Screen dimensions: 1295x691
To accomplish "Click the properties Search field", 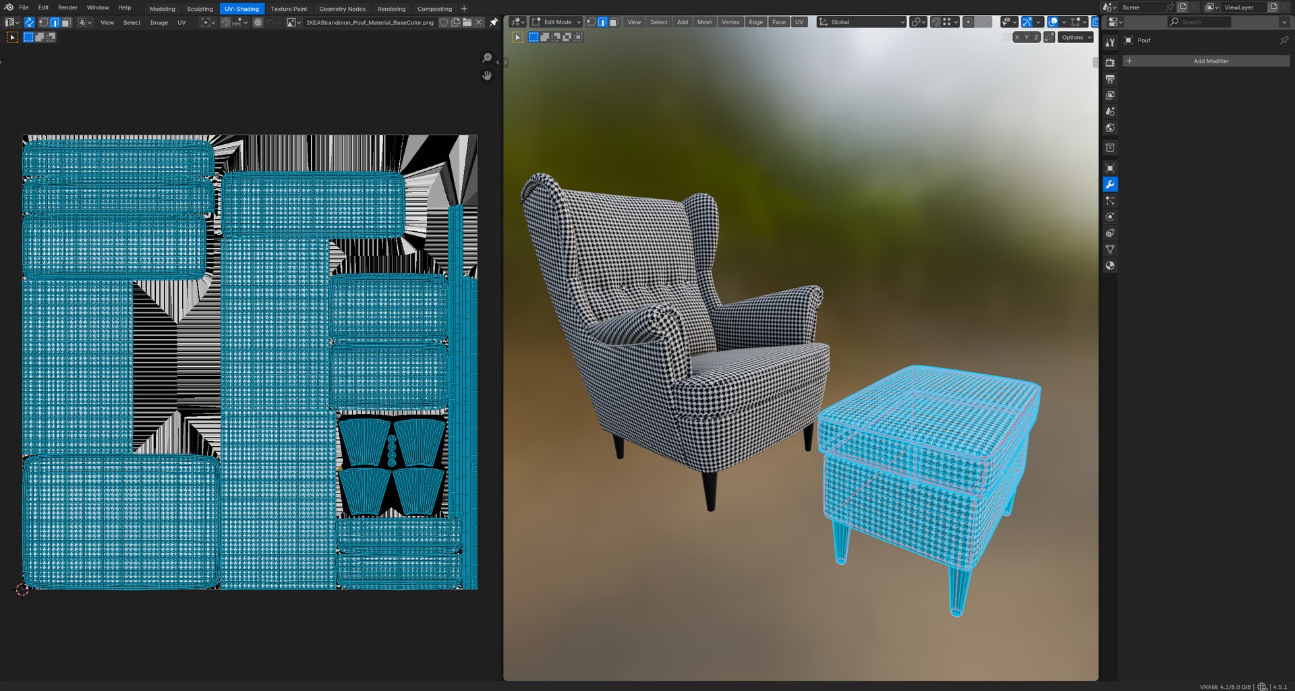I will pyautogui.click(x=1199, y=22).
